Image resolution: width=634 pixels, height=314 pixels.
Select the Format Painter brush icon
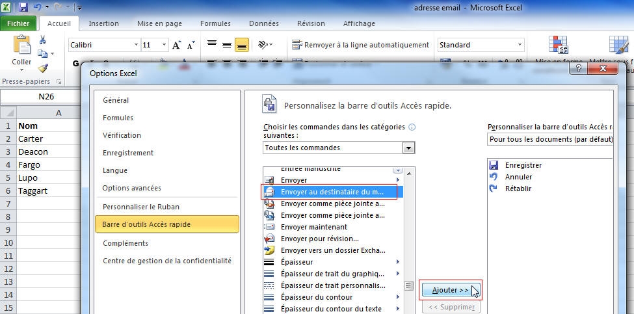pyautogui.click(x=42, y=68)
